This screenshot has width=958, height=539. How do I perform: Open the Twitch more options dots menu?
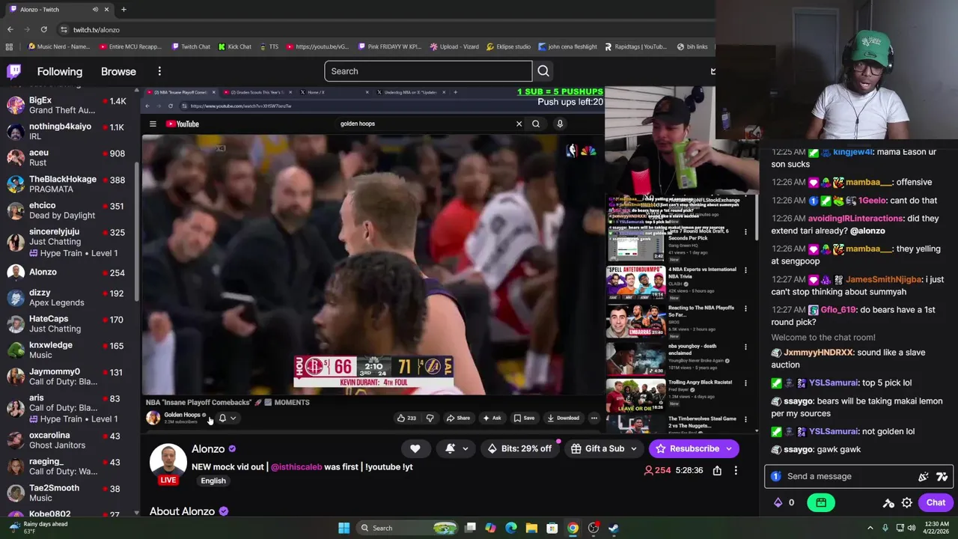coord(159,71)
